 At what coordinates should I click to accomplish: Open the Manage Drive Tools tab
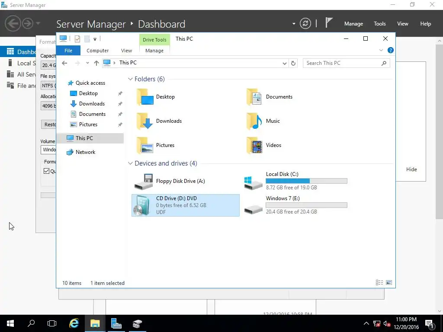tap(154, 51)
